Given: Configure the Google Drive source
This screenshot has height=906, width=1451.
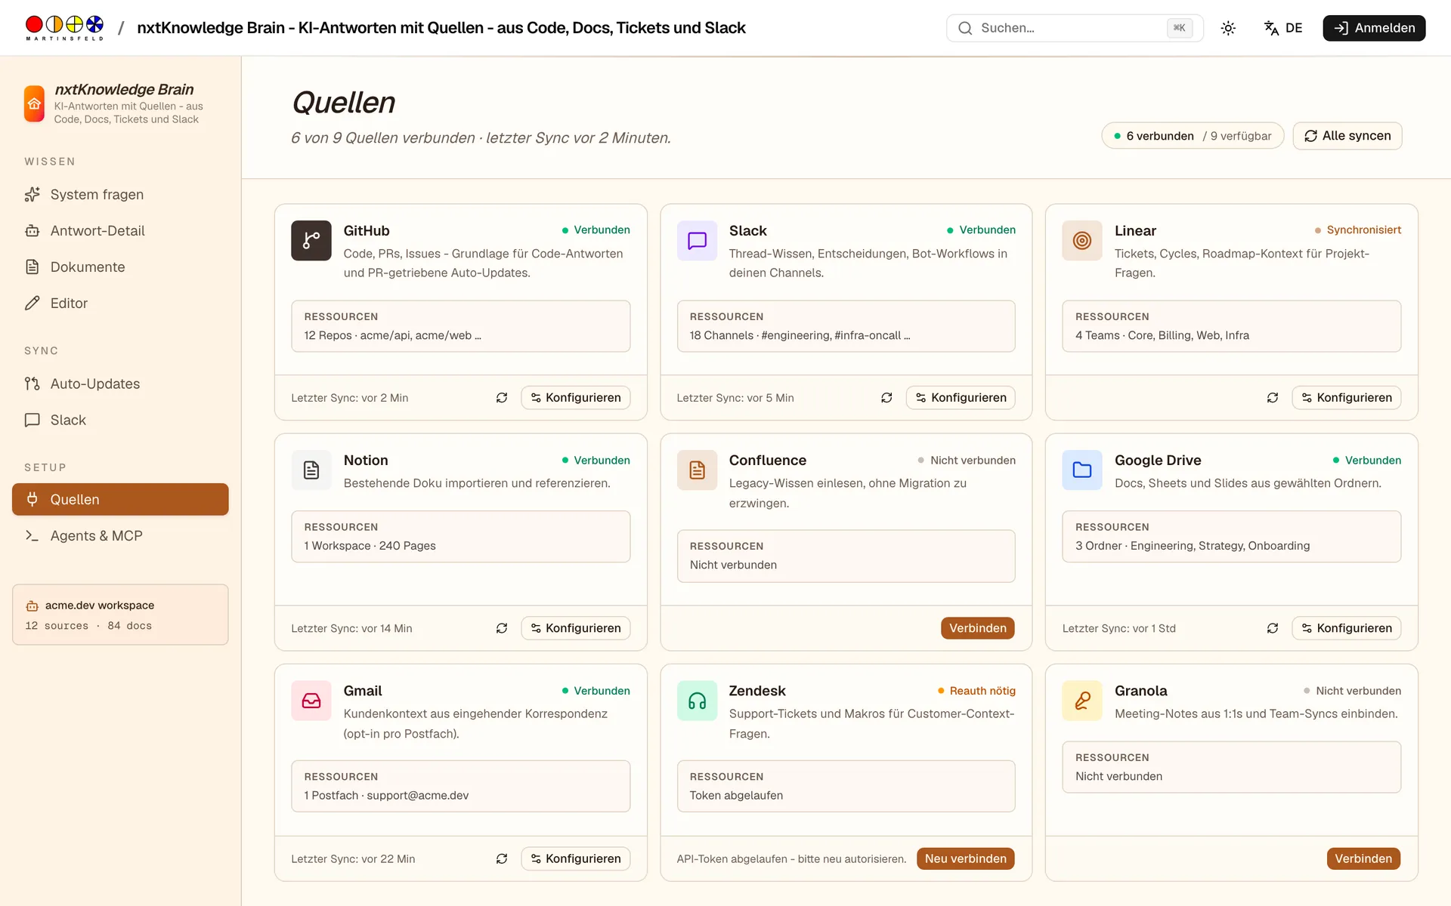Looking at the screenshot, I should click(x=1346, y=628).
